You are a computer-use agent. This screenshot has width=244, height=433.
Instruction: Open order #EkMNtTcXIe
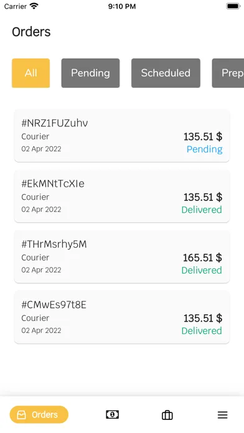(122, 196)
